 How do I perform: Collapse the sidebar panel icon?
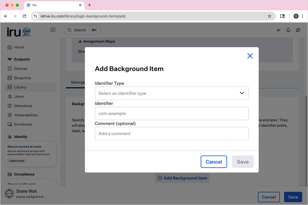(x=53, y=30)
